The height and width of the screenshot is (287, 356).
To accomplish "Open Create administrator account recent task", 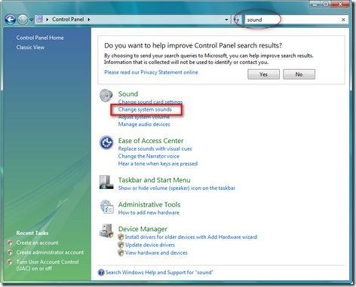I will pos(50,252).
